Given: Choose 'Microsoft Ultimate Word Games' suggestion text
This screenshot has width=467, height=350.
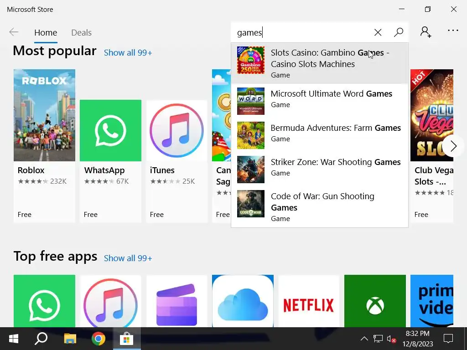Looking at the screenshot, I should coord(332,93).
